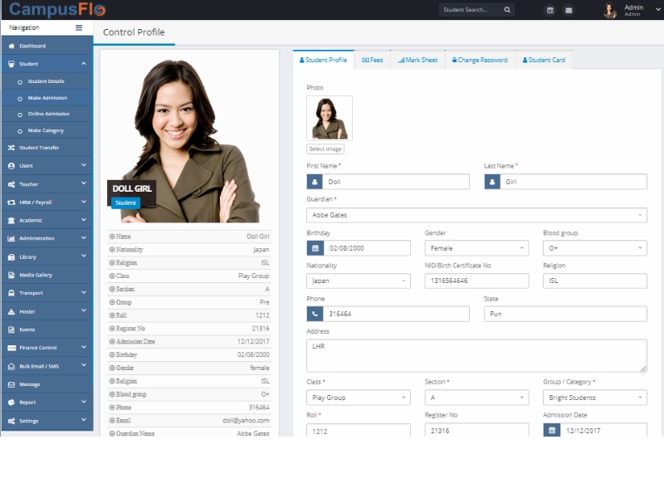Select Make Category sidebar item
The height and width of the screenshot is (498, 664).
[46, 130]
